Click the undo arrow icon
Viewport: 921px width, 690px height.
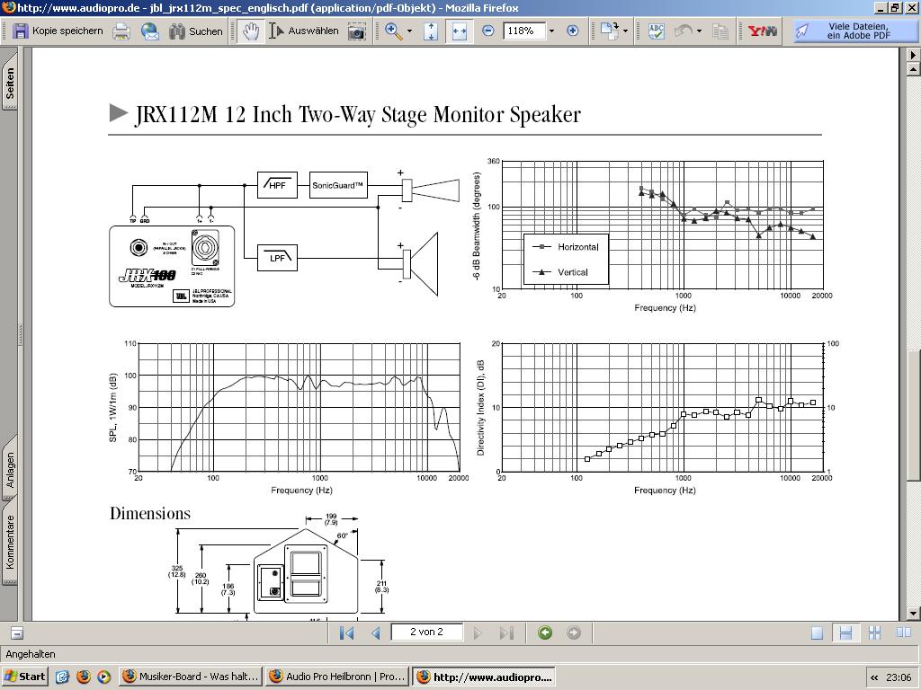click(684, 31)
